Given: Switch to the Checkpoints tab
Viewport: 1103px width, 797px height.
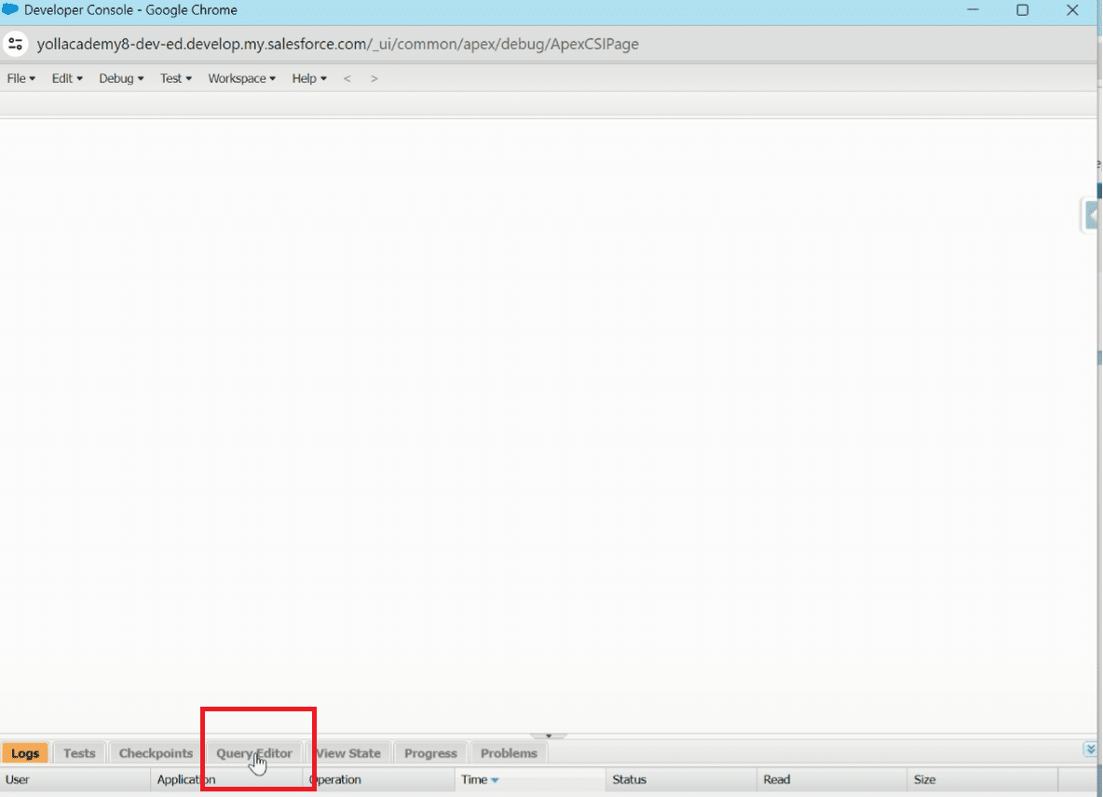Looking at the screenshot, I should coord(156,753).
